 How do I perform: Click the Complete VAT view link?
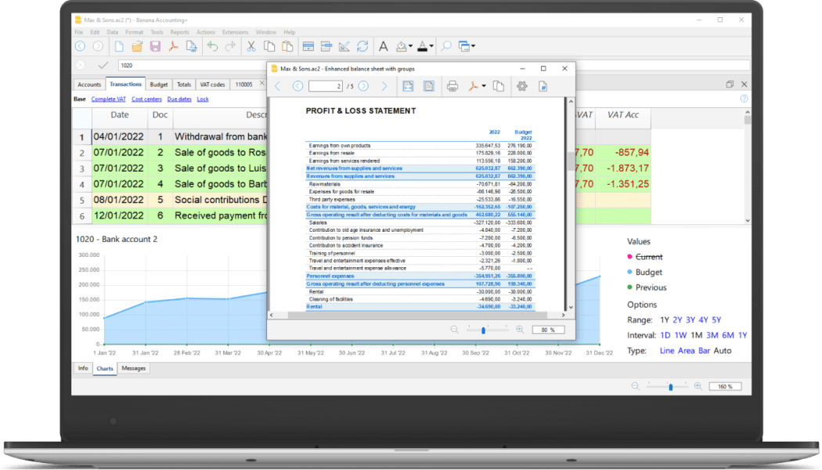click(109, 99)
